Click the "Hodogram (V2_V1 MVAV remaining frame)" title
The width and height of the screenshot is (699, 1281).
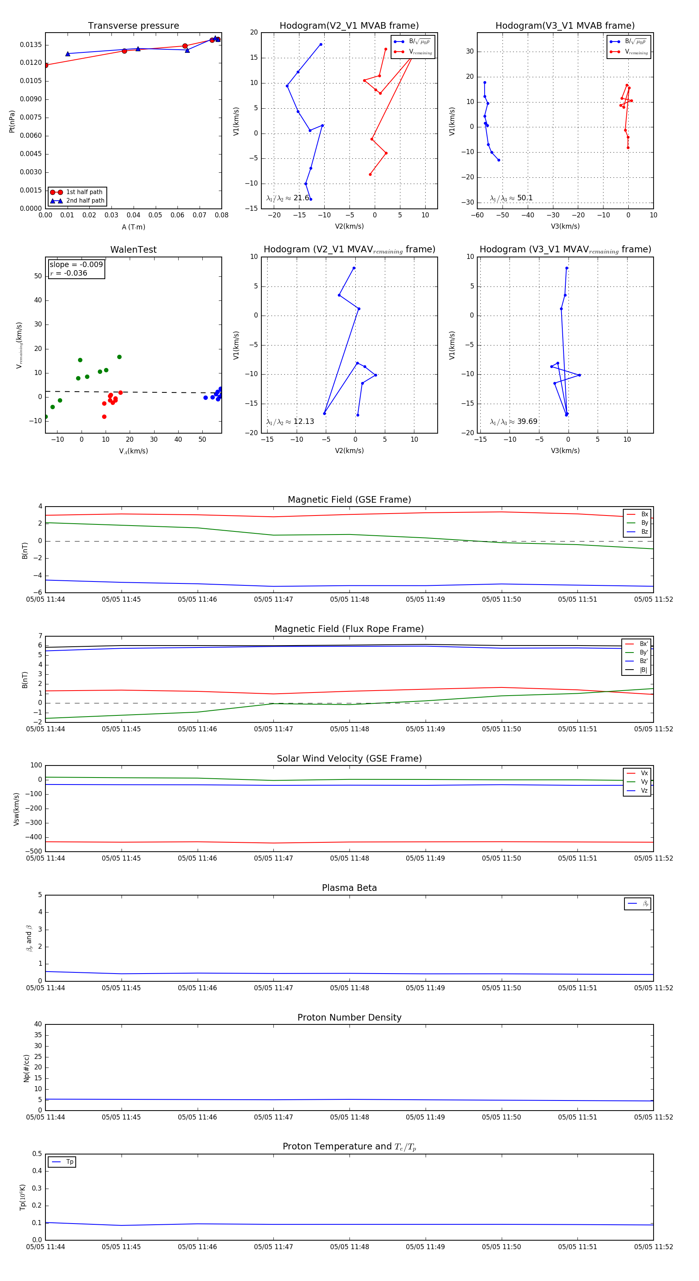349,250
